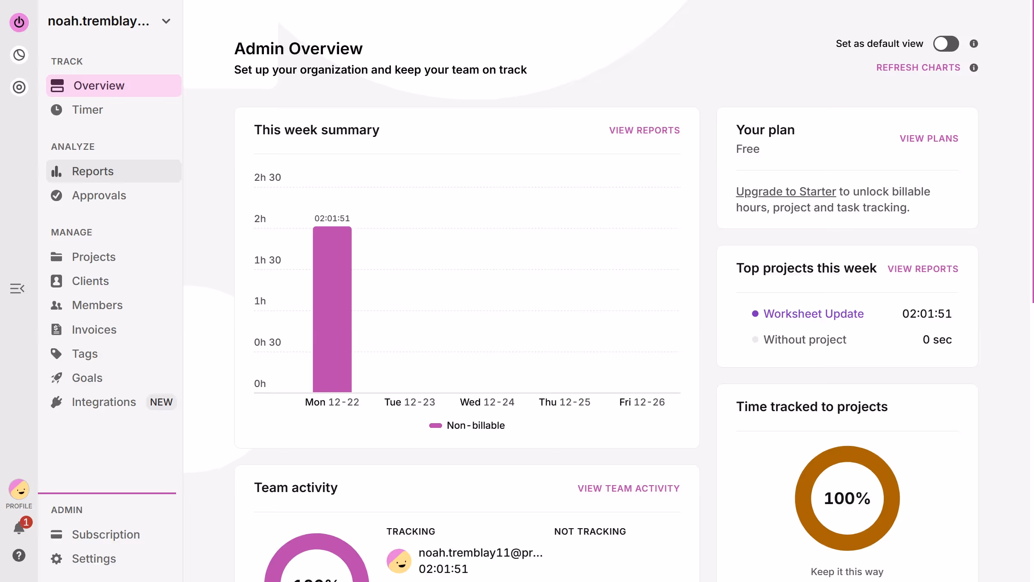Click info icon beside default view toggle
The height and width of the screenshot is (582, 1034).
(974, 43)
